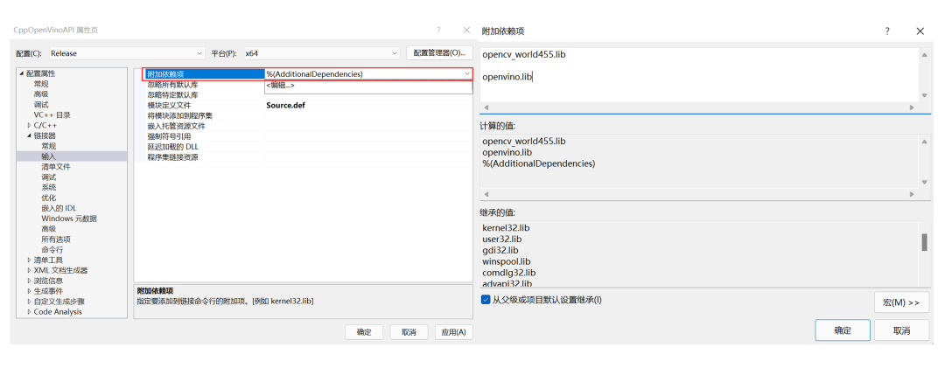Click 确定 in the 附加依赖项 dialog
945x368 pixels.
(843, 330)
